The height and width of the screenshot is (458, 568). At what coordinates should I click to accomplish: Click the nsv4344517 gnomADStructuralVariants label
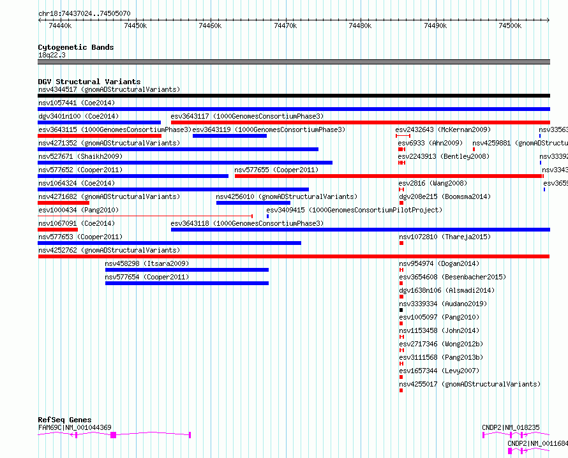[109, 89]
